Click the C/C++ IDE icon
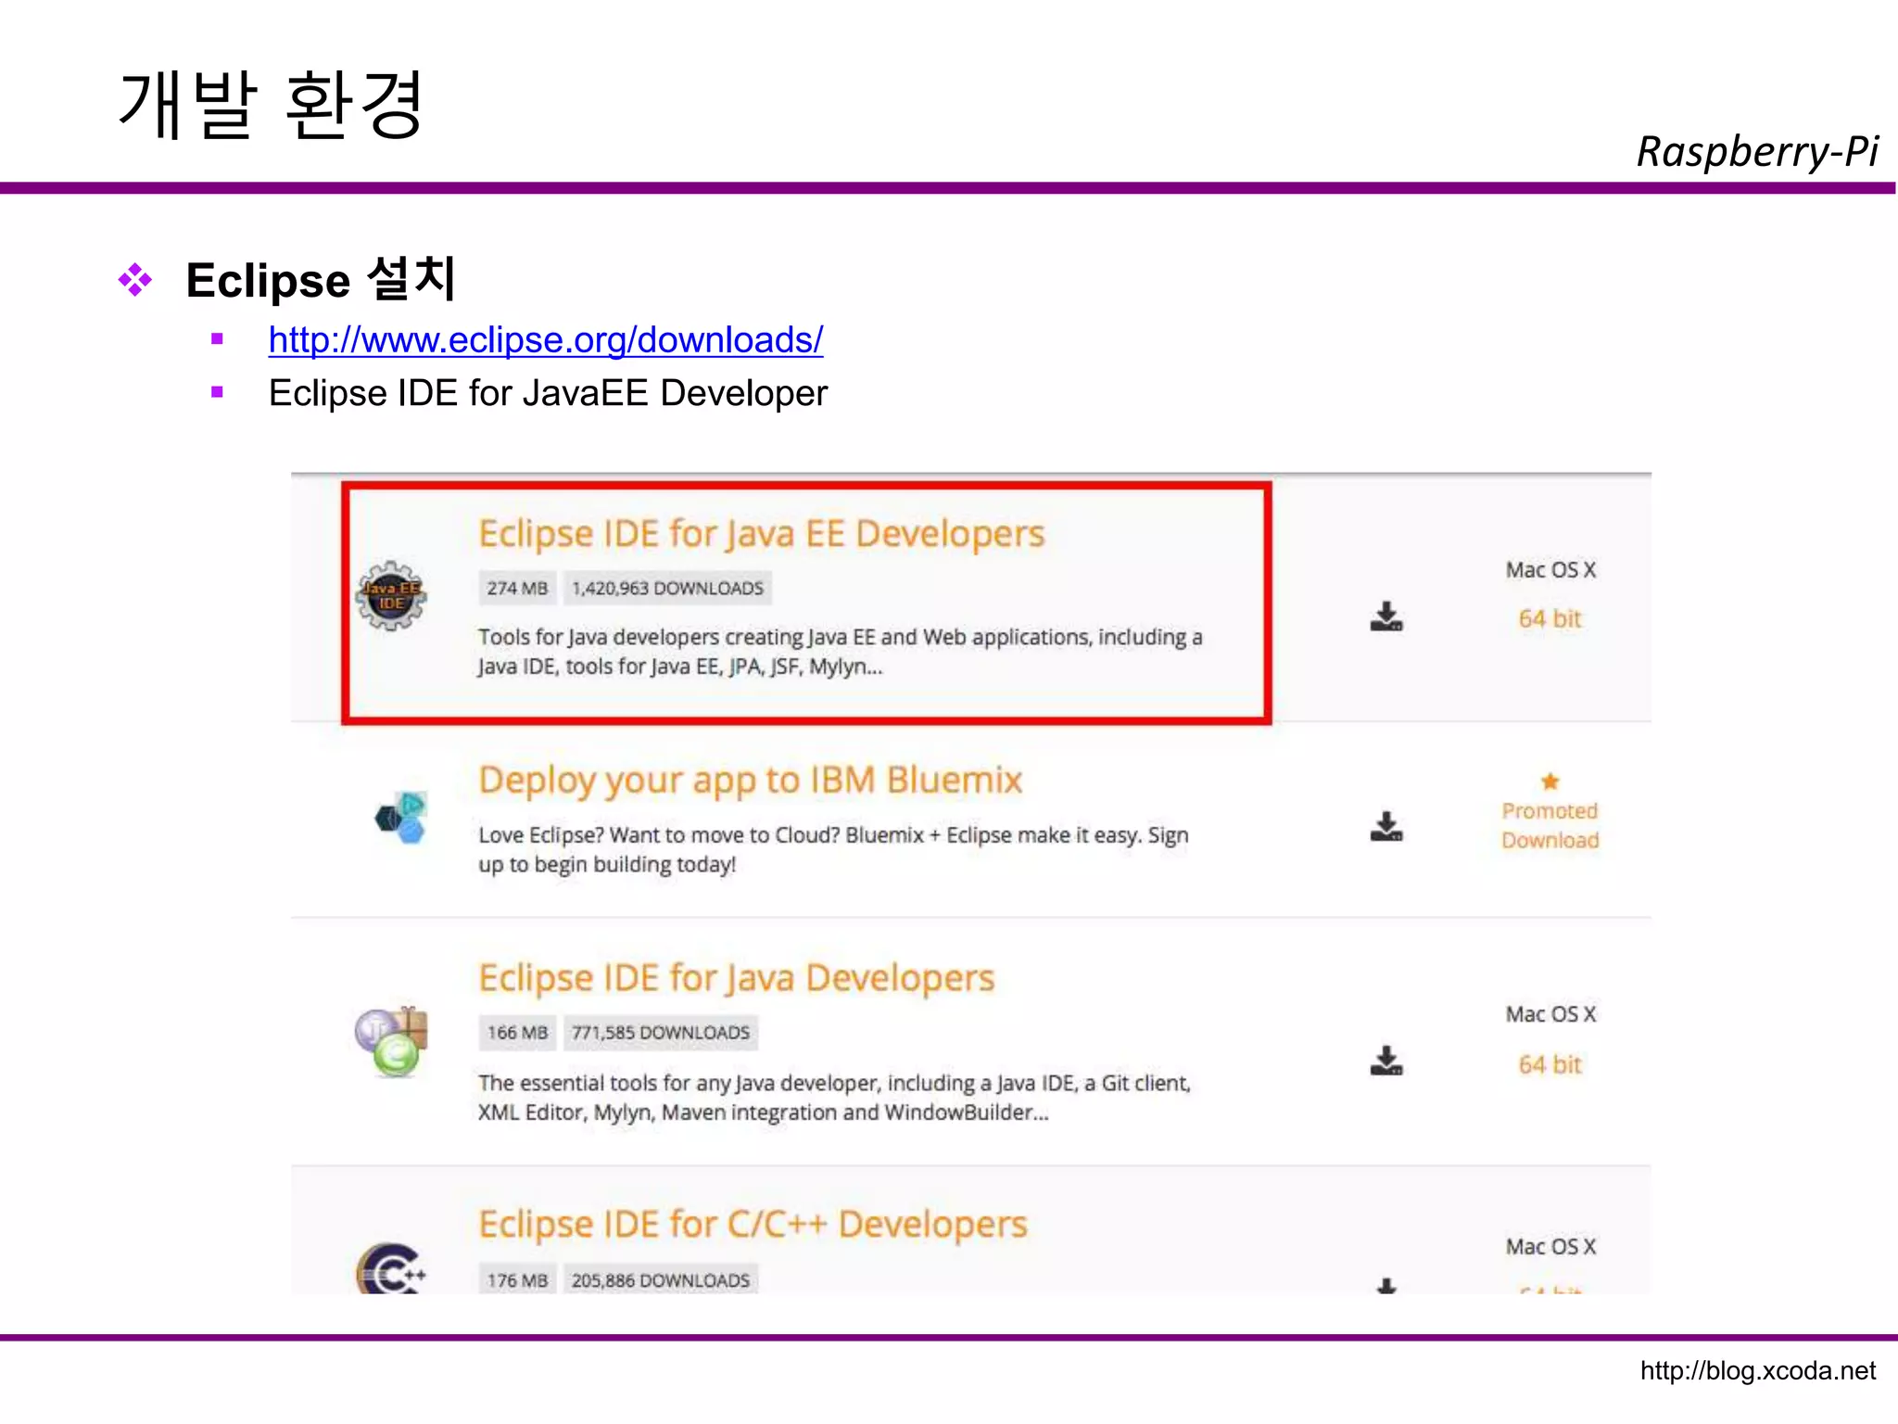Image resolution: width=1898 pixels, height=1424 pixels. [391, 1269]
